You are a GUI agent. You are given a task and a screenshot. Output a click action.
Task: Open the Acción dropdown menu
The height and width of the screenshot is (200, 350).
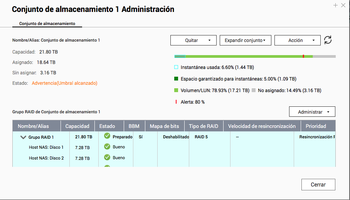pyautogui.click(x=297, y=40)
